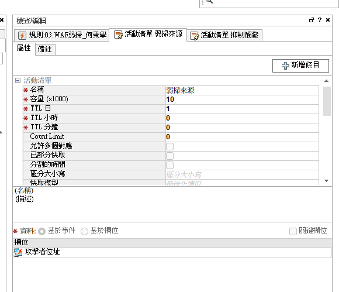
Task: Open the 快取模型 dropdown value
Action: point(242,183)
